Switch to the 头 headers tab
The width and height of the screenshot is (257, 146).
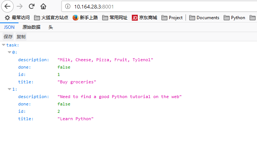tap(51, 27)
